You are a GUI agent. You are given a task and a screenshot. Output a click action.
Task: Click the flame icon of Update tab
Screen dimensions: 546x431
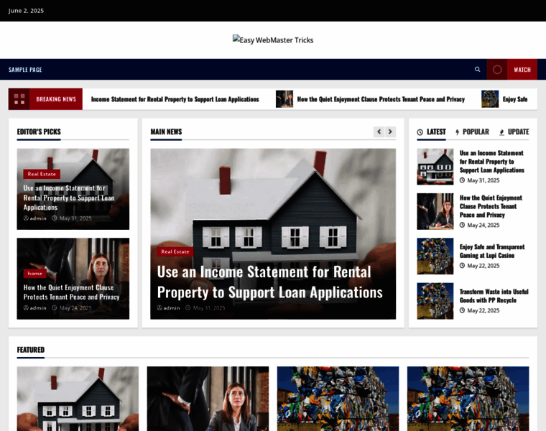(501, 132)
